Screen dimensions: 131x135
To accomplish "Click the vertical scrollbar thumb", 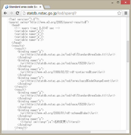I will click(128, 51).
